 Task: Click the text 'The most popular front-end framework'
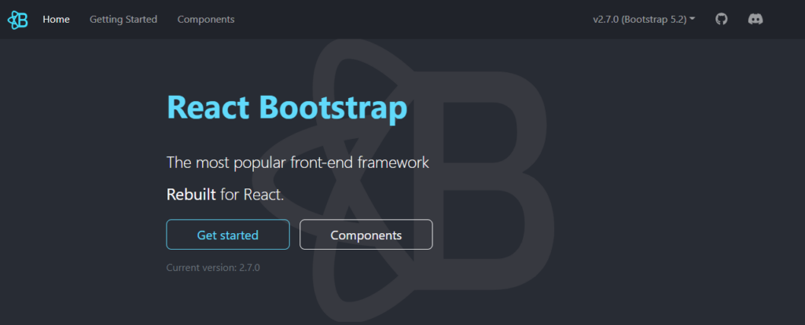tap(298, 163)
